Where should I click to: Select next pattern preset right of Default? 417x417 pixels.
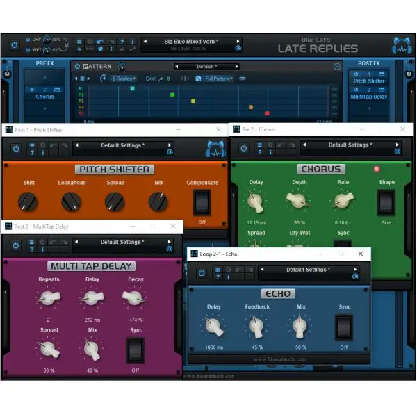tap(236, 67)
